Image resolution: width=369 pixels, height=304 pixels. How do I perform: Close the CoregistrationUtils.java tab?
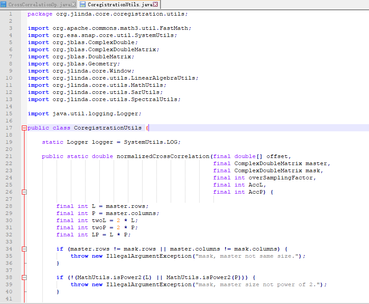pos(156,4)
